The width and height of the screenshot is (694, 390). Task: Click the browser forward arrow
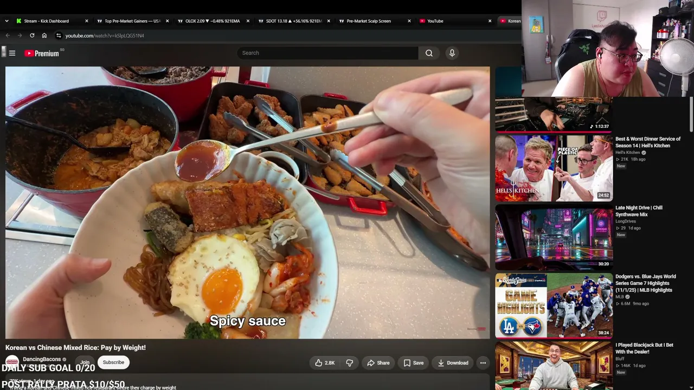point(20,36)
